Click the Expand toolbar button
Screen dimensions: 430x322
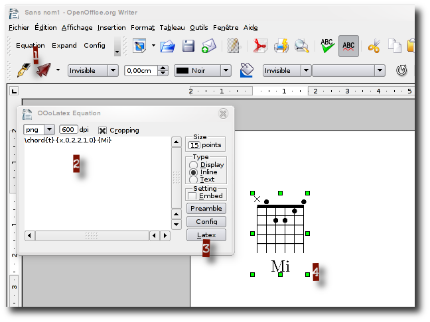click(64, 46)
